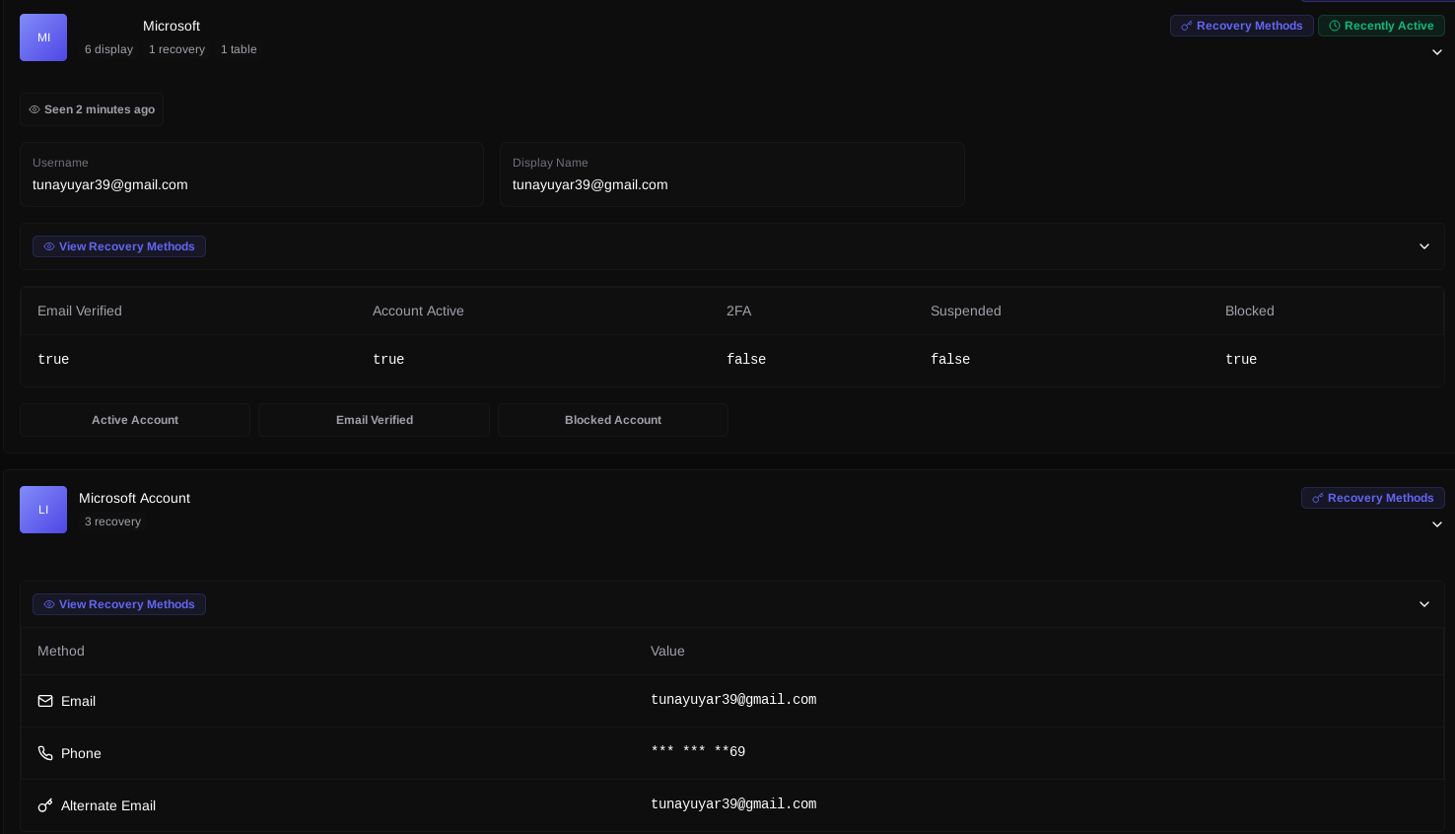Click the 6 display tag

108,49
